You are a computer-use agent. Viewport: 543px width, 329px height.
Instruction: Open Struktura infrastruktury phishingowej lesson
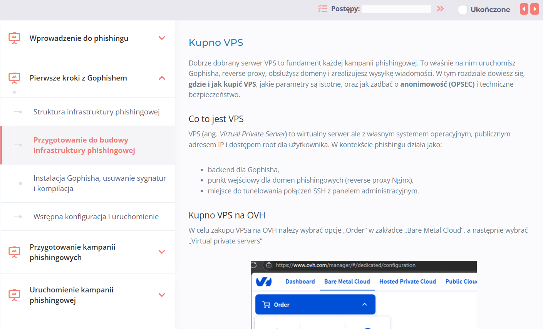pyautogui.click(x=96, y=112)
